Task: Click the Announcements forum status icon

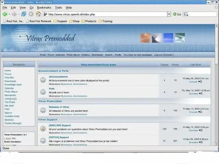Action: (43, 80)
